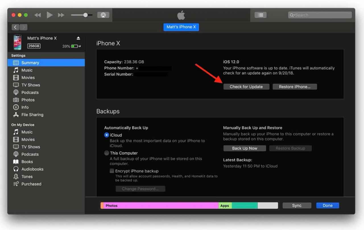The image size is (364, 230).
Task: Enable Encrypt iPhone backup checkbox
Action: coord(112,171)
